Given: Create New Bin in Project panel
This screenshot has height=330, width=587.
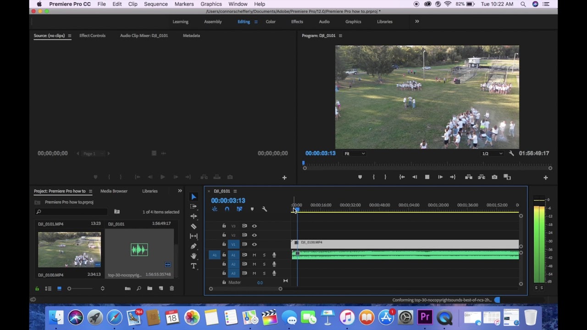Looking at the screenshot, I should (150, 288).
